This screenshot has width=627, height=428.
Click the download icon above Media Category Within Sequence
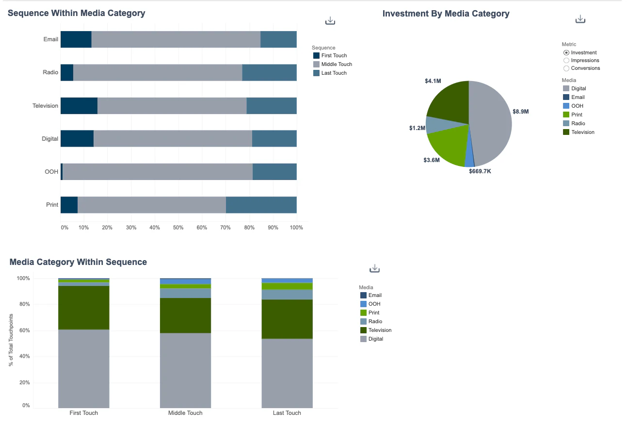click(x=374, y=268)
